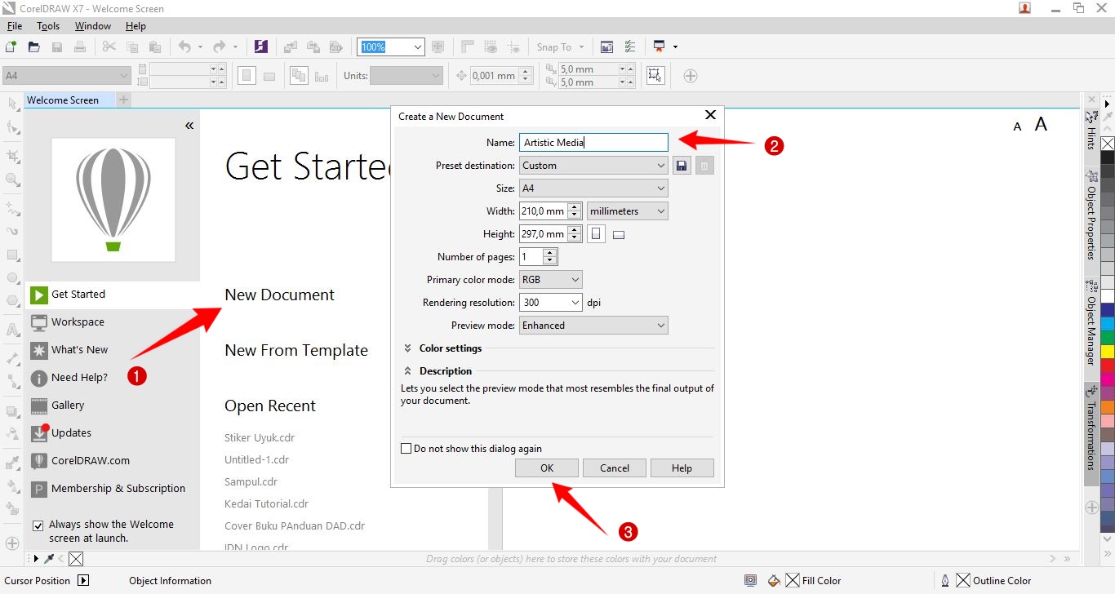Increase the Number of pages stepper
The height and width of the screenshot is (594, 1115).
pyautogui.click(x=550, y=253)
